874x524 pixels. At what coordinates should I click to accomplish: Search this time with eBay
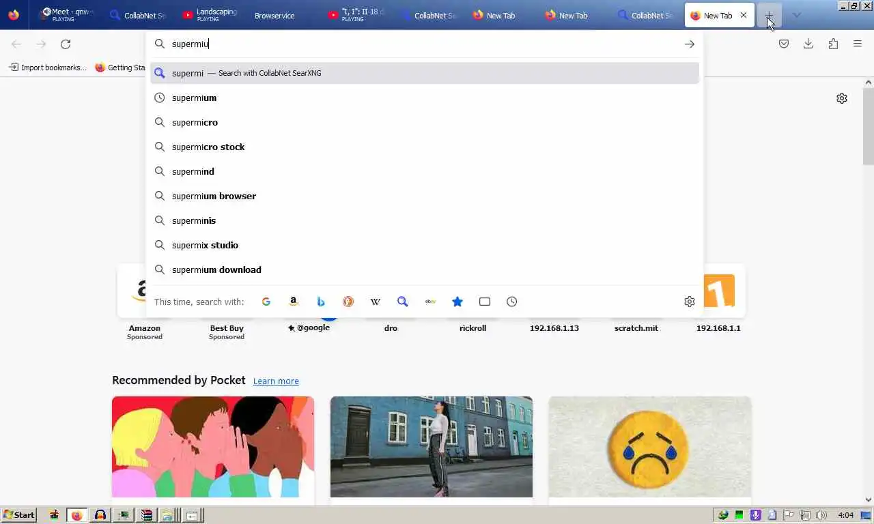[x=430, y=302]
